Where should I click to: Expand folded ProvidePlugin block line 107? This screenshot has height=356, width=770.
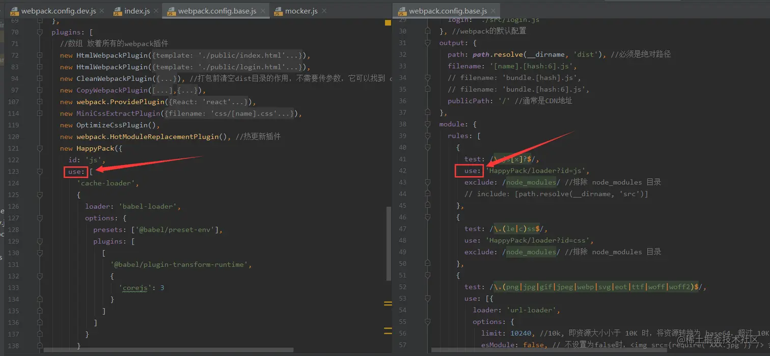[x=40, y=102]
